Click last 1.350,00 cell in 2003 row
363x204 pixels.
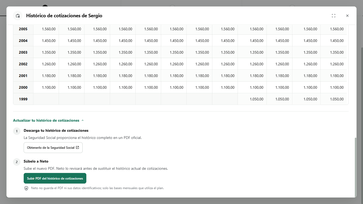pos(334,52)
